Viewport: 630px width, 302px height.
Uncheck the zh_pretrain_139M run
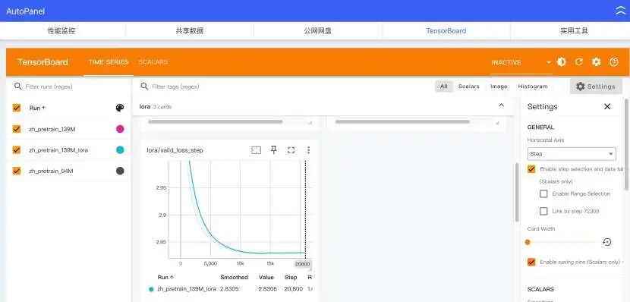pyautogui.click(x=17, y=129)
